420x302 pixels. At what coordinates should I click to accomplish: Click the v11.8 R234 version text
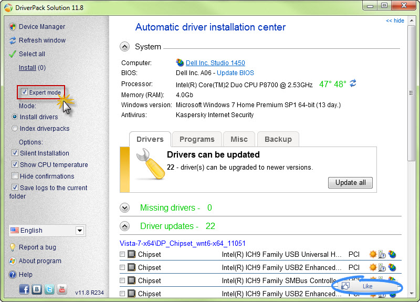click(x=89, y=293)
